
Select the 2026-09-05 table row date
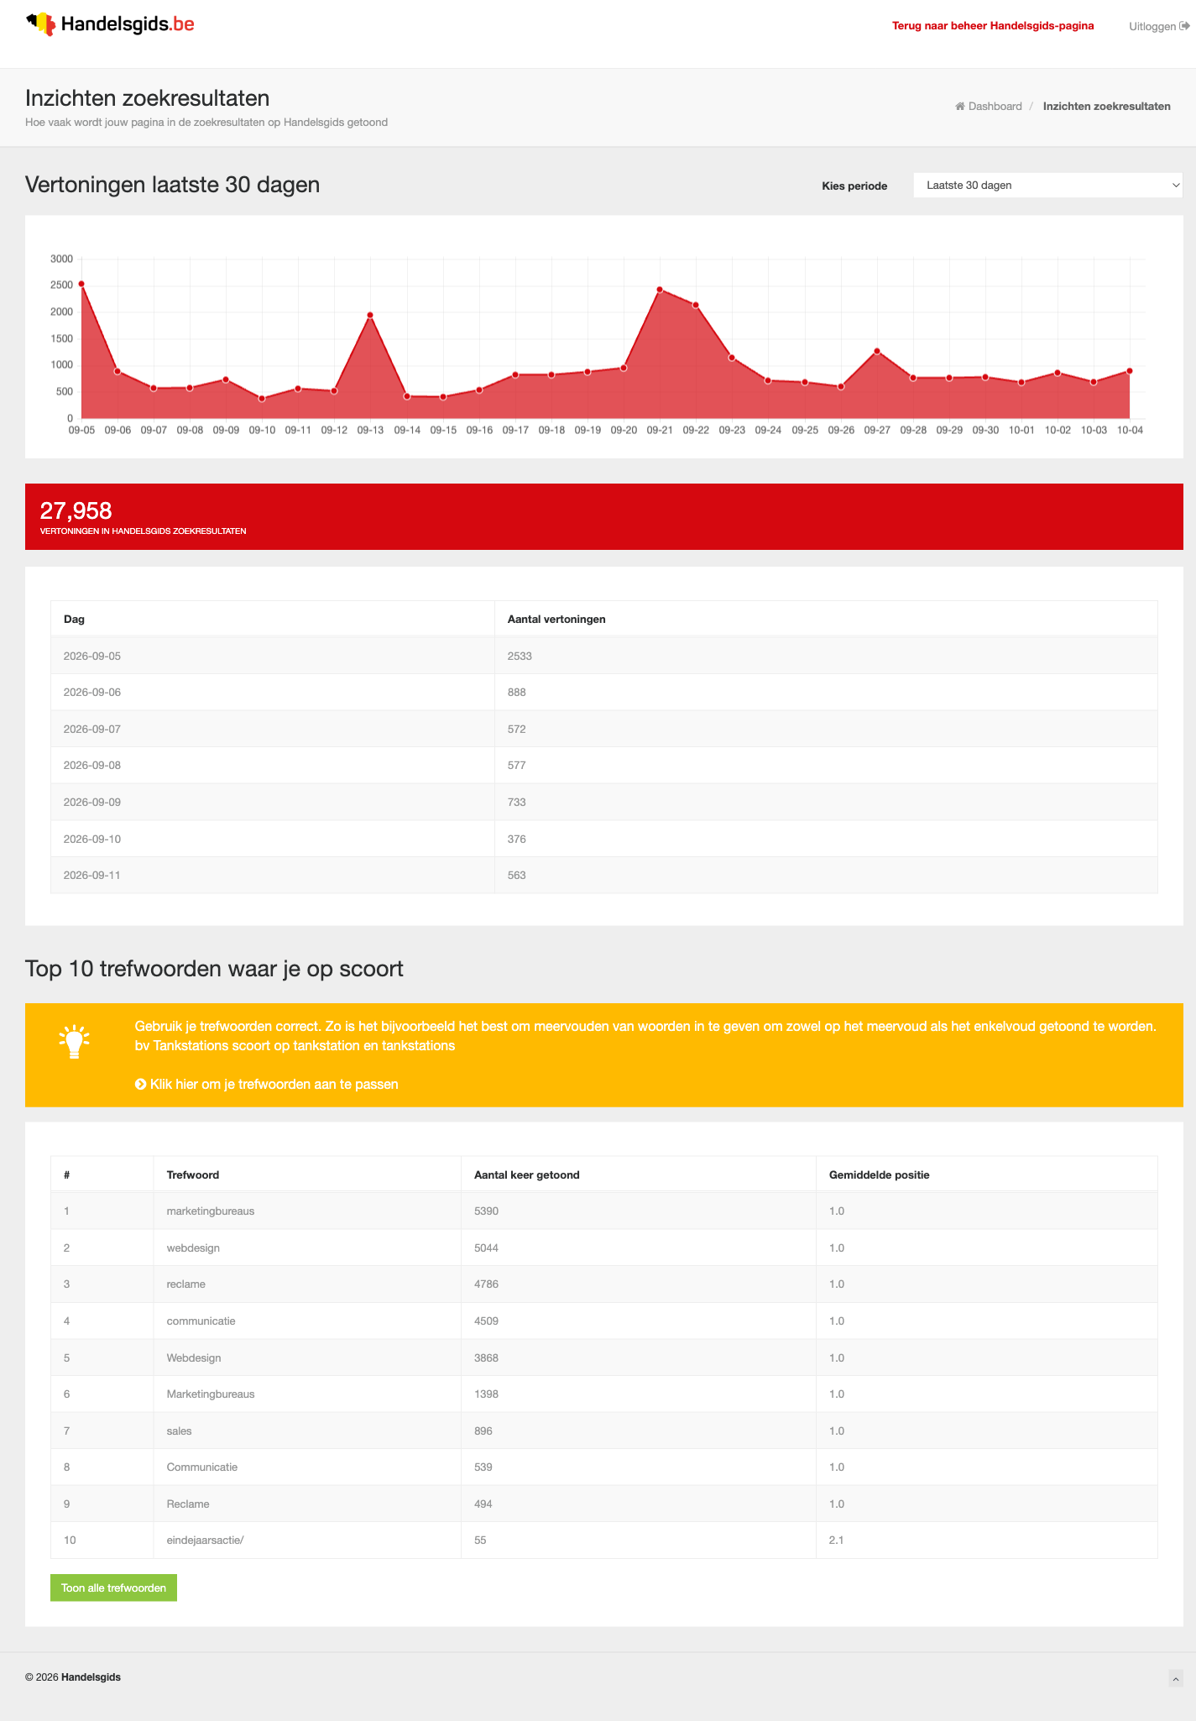coord(92,656)
